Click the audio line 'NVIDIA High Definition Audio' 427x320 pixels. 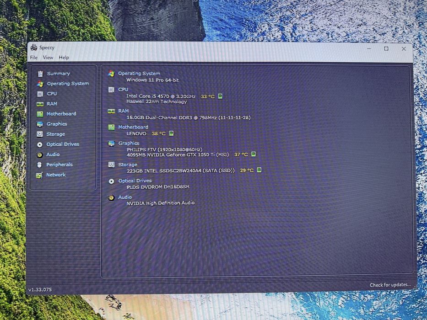pos(160,203)
